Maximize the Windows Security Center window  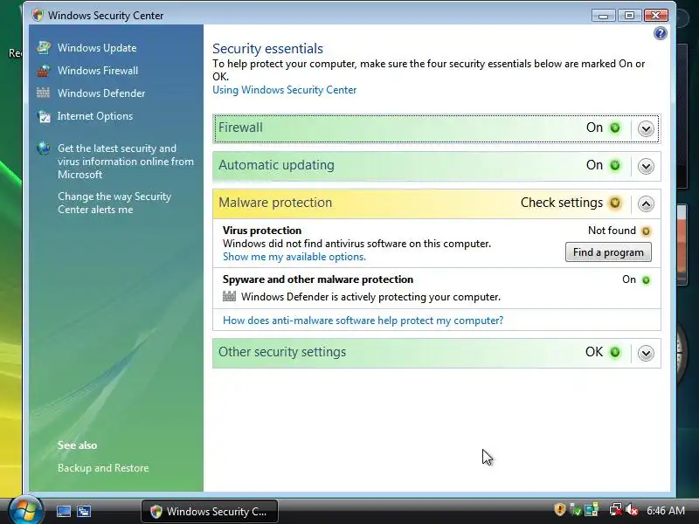[x=629, y=16]
